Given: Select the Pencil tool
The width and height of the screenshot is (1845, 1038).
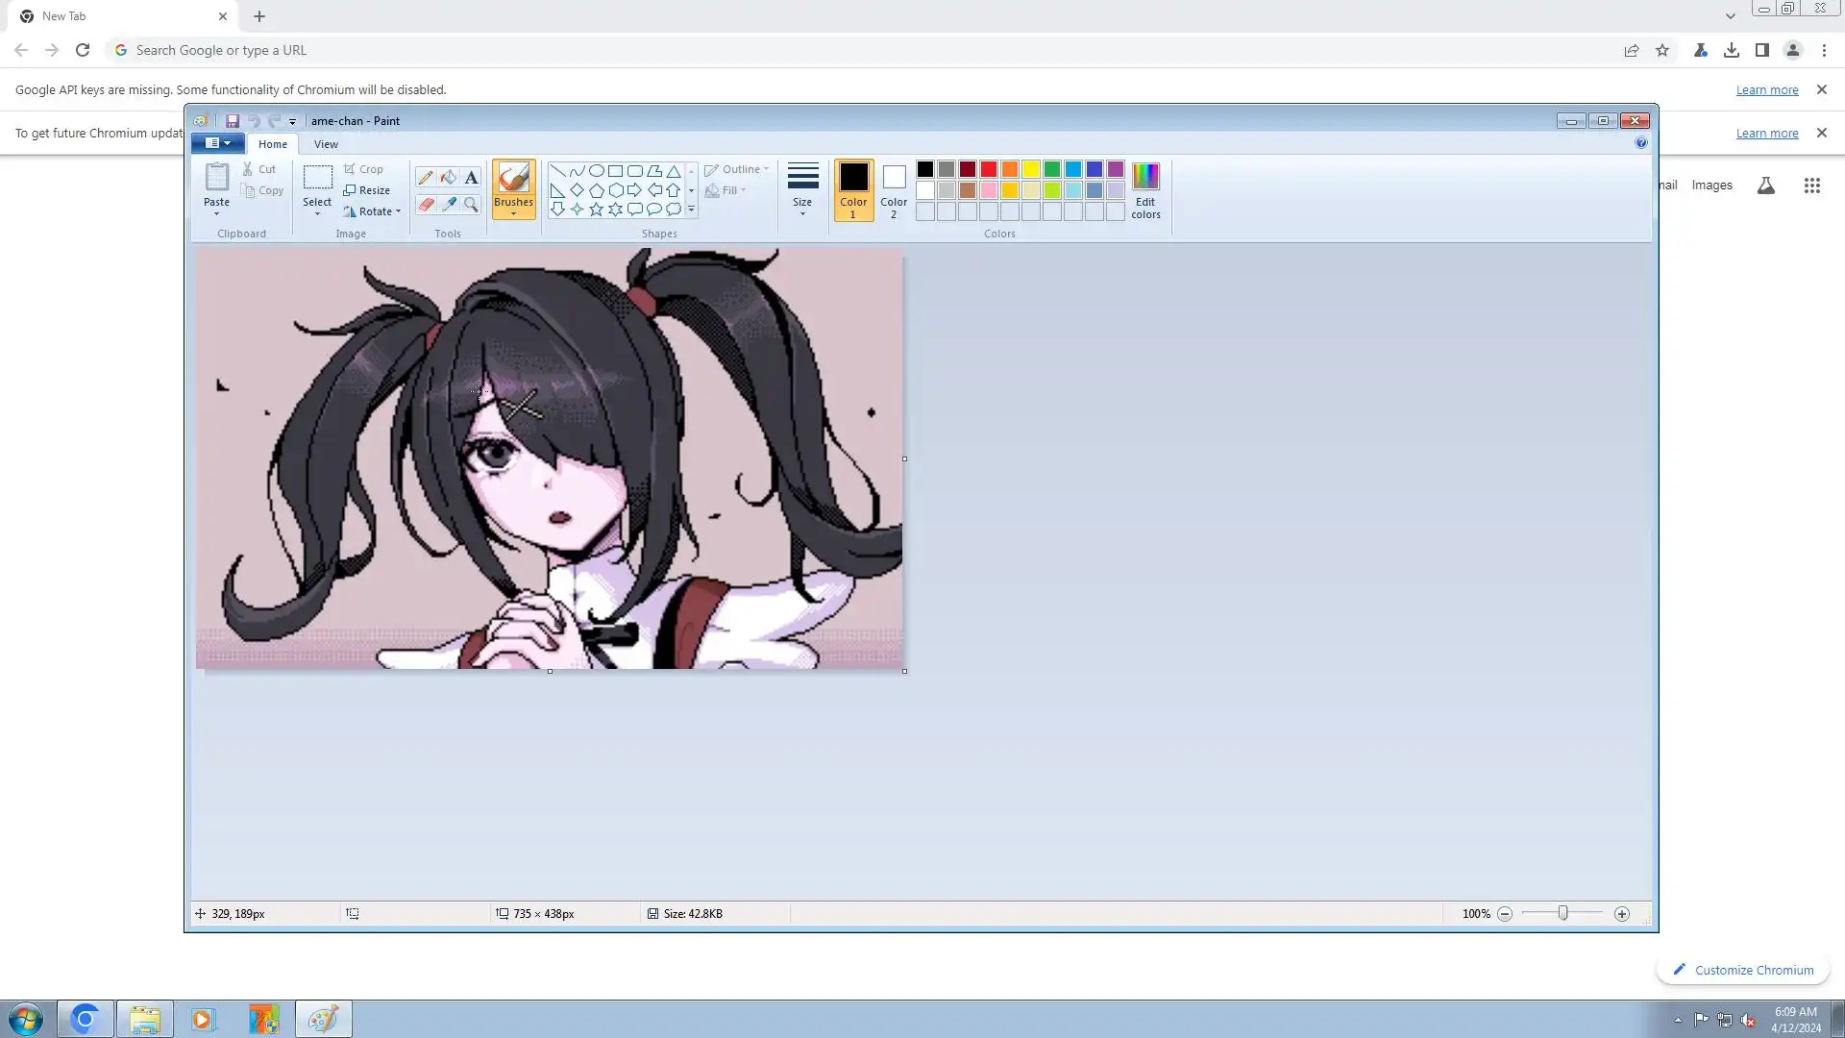Looking at the screenshot, I should pyautogui.click(x=426, y=178).
